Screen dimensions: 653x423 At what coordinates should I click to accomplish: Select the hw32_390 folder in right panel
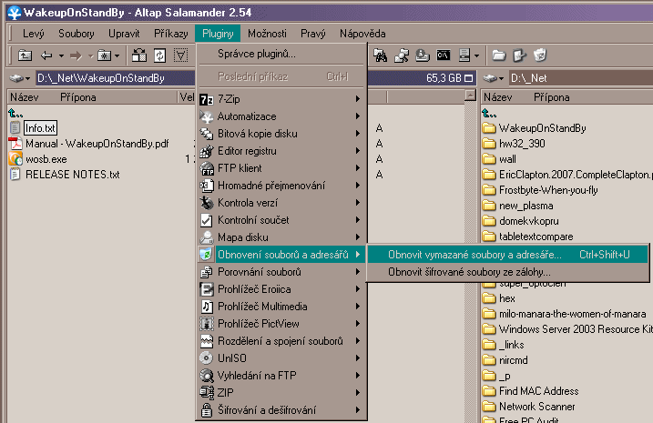[x=522, y=144]
